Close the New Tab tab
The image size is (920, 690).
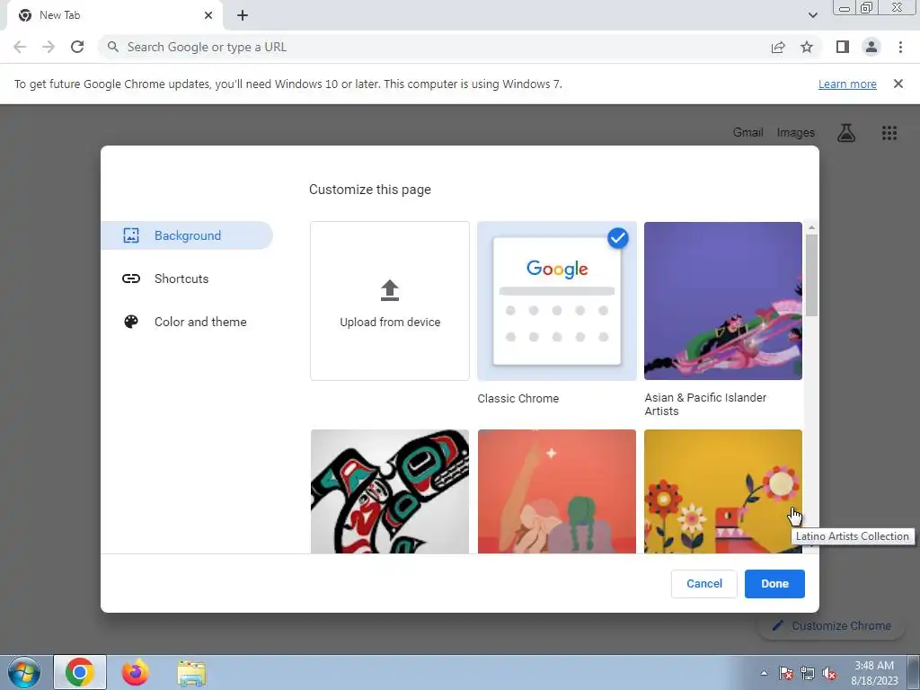pyautogui.click(x=208, y=15)
